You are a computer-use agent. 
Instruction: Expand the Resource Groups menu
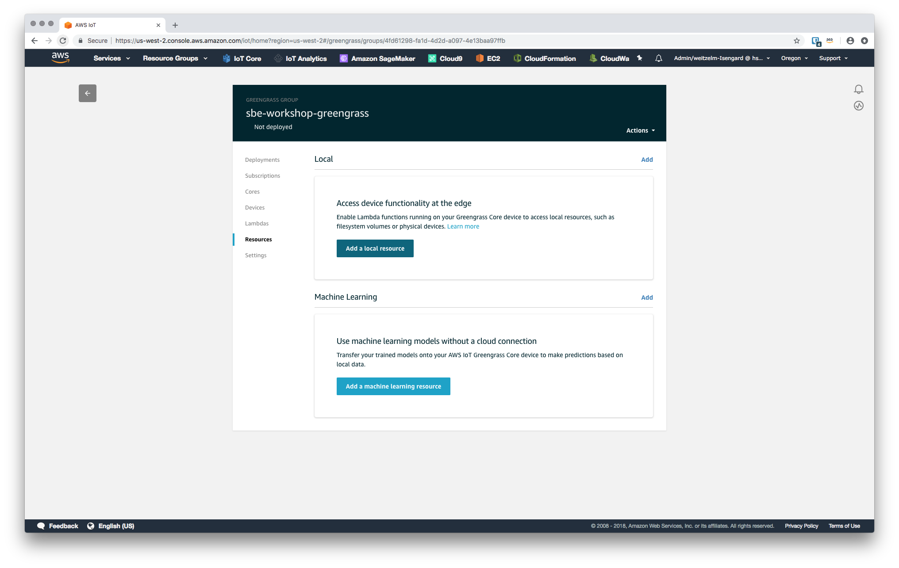pyautogui.click(x=175, y=58)
